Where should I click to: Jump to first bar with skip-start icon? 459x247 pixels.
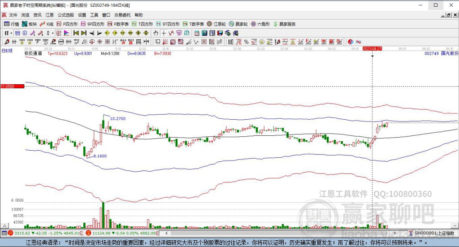point(76,33)
